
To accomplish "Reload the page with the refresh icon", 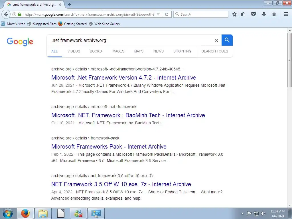I will pos(167,14).
